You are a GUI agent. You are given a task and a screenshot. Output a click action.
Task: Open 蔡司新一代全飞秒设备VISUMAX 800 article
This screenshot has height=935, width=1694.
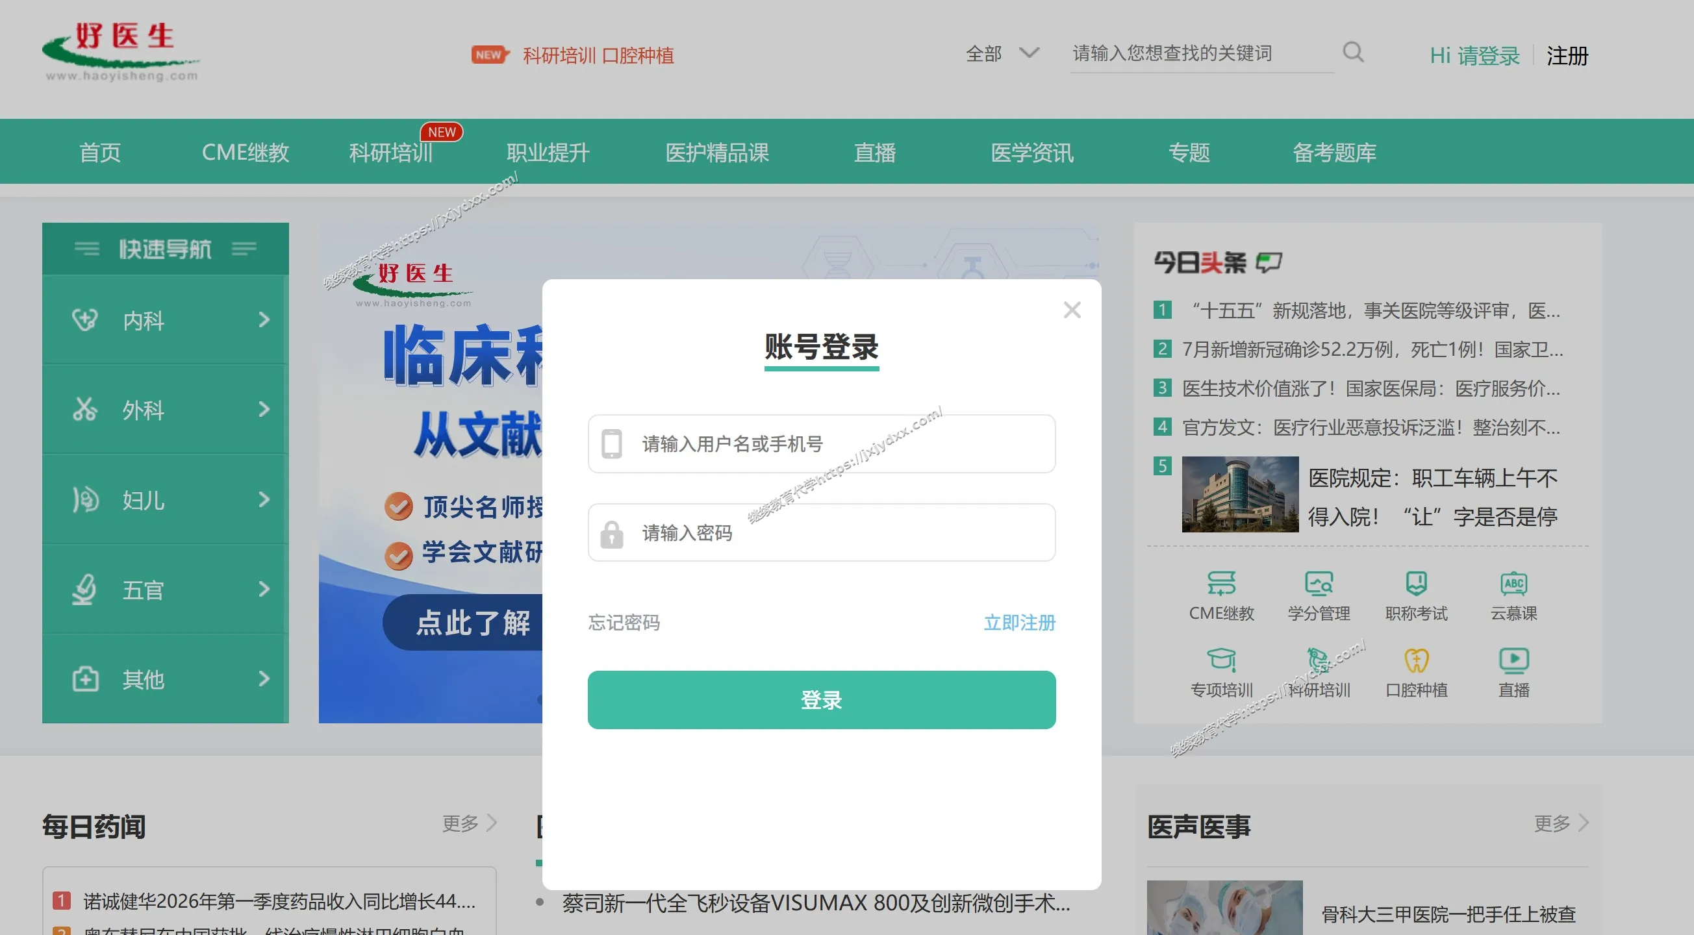(x=816, y=903)
